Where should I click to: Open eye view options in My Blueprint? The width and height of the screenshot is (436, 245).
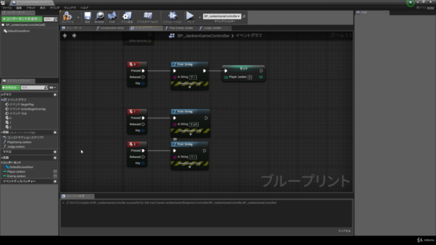[52, 88]
